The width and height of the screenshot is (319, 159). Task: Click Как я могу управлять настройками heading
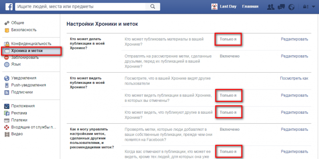[x=92, y=138]
